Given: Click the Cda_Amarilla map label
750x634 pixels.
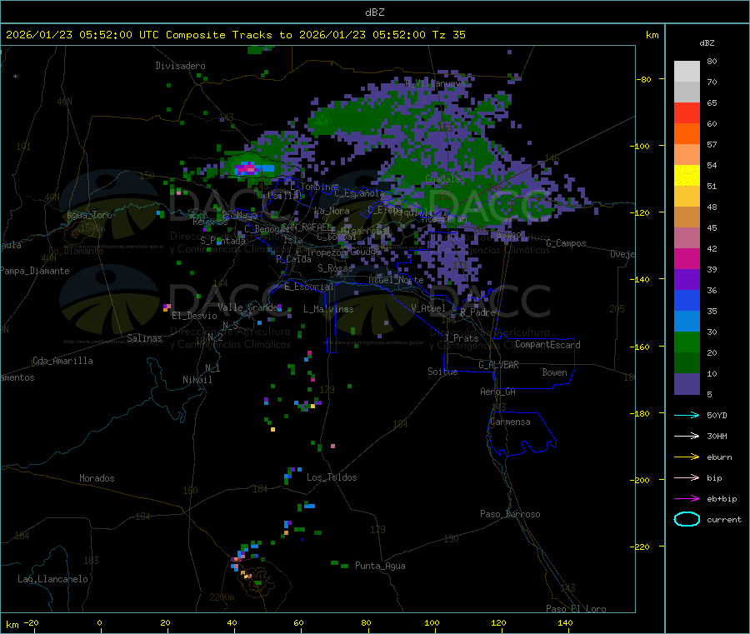Looking at the screenshot, I should (x=62, y=361).
